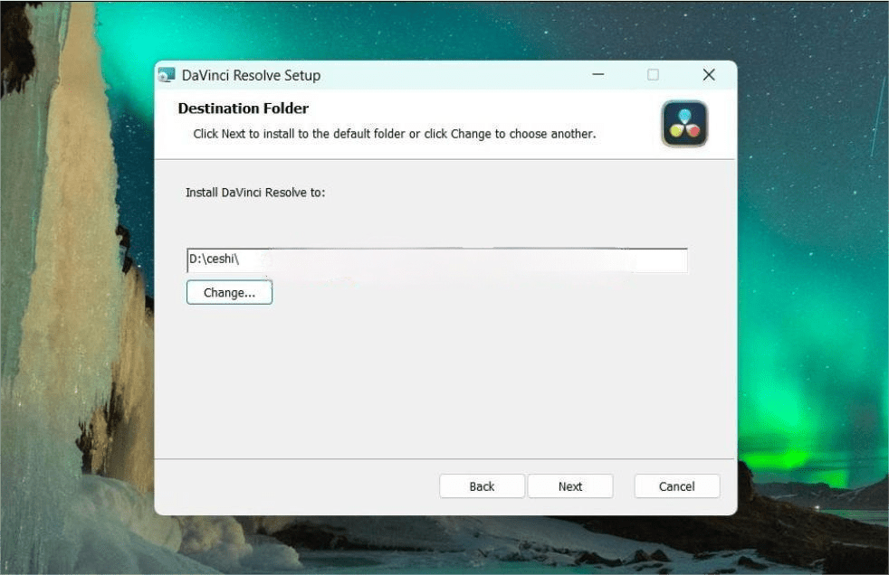
Task: Click the "Click Next to install" instruction text
Action: tap(394, 134)
